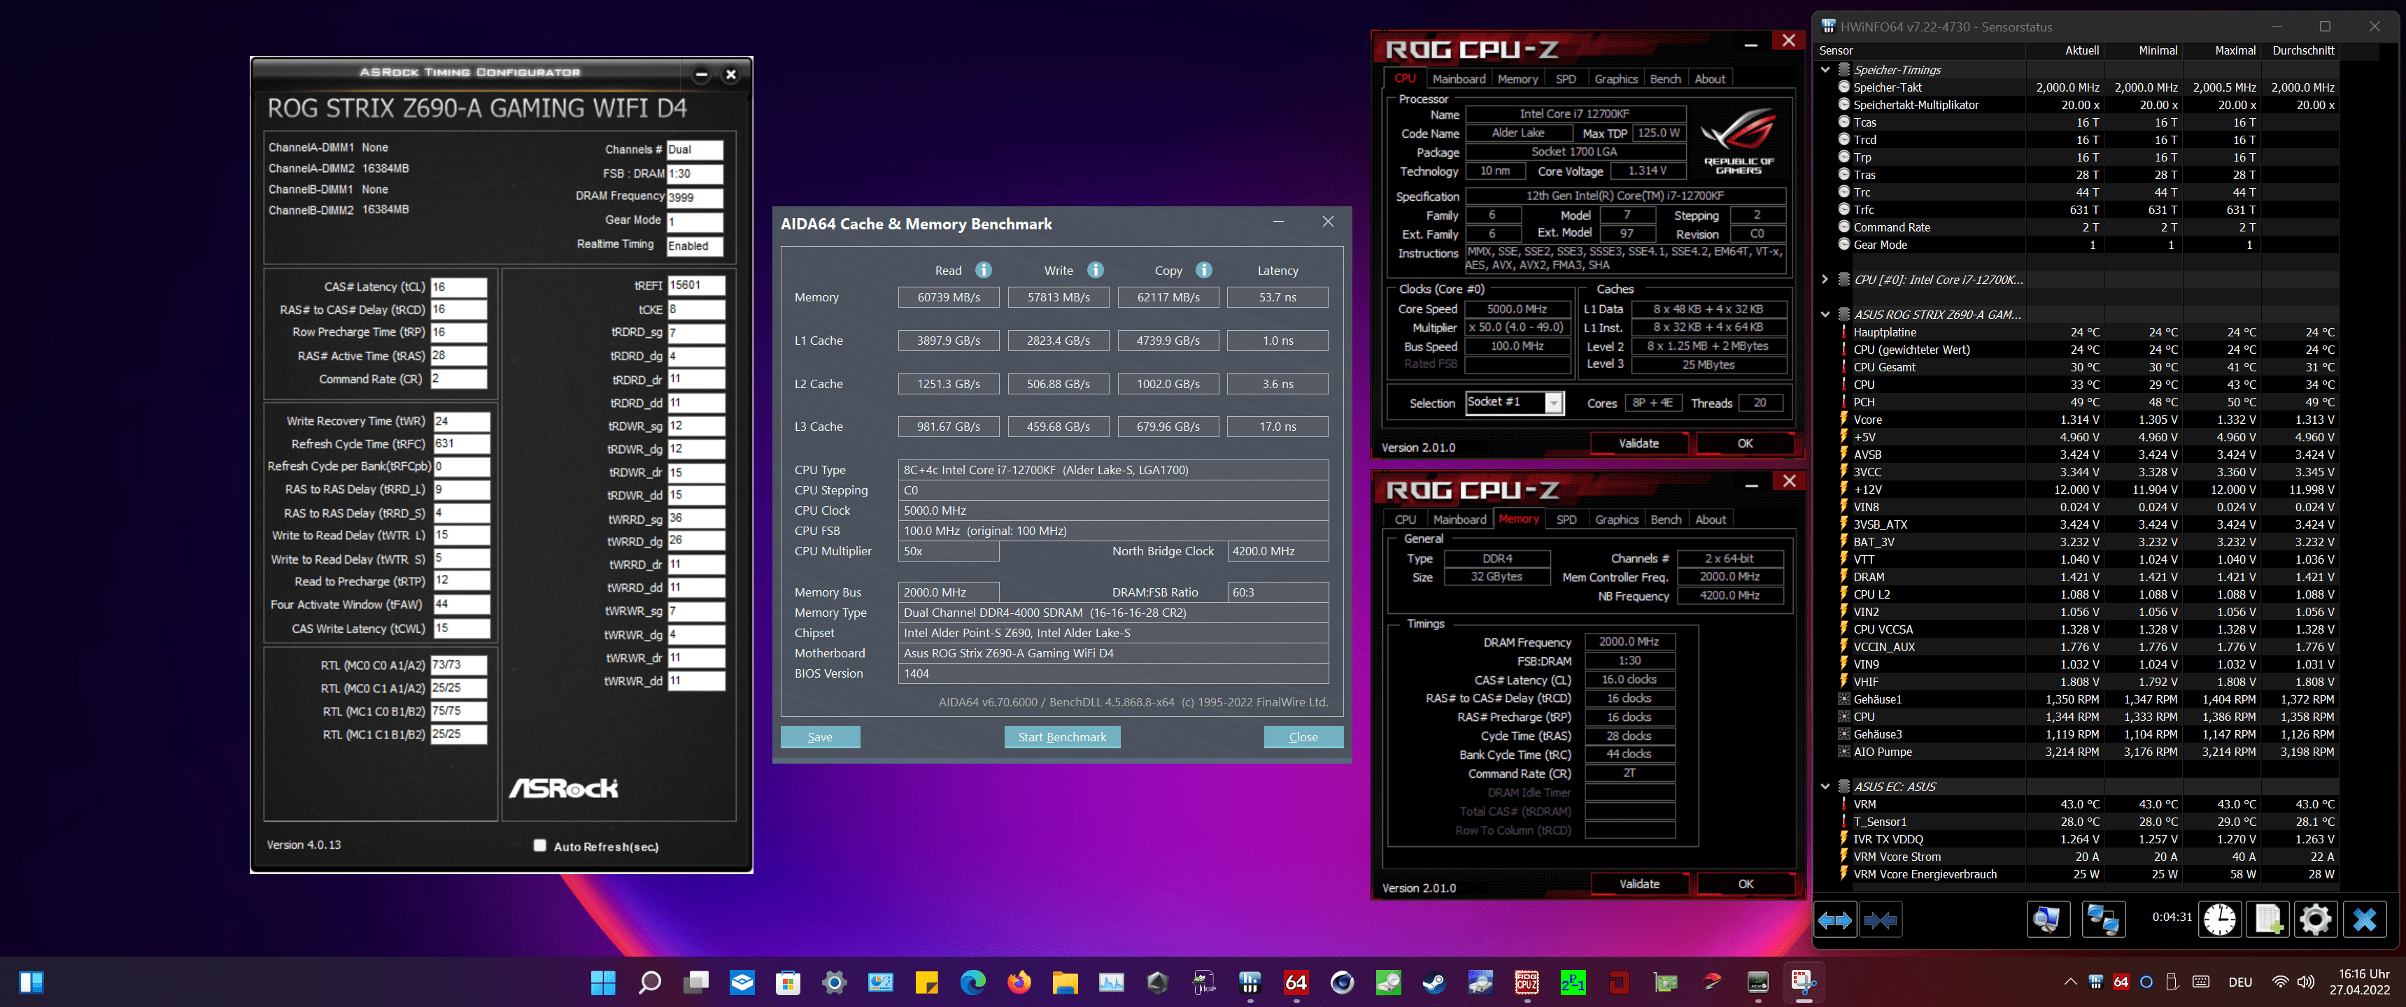Click Validate in lower CPU-Z window
This screenshot has width=2406, height=1007.
click(x=1639, y=884)
